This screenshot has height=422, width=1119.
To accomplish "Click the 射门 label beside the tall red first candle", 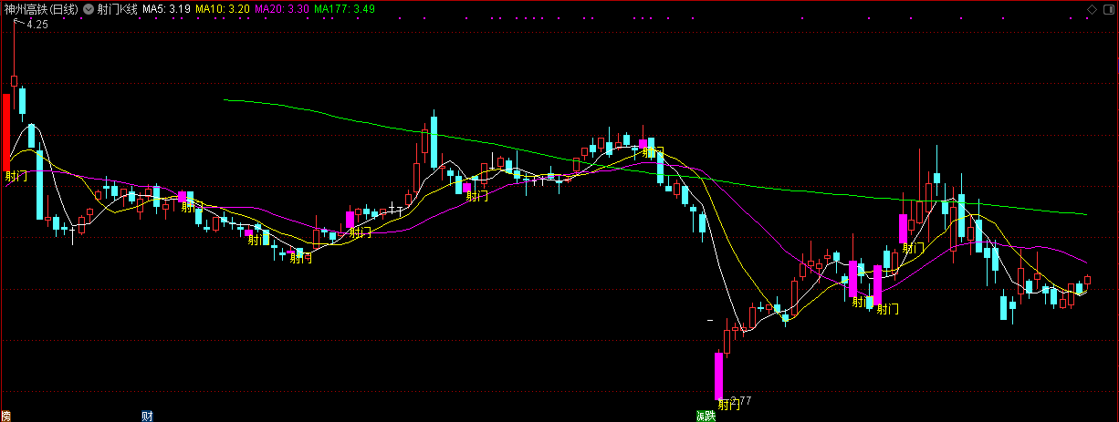I will click(x=17, y=176).
